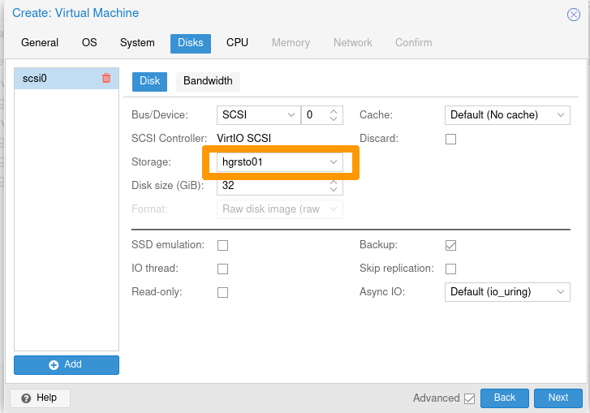Uncheck the Backup checkbox
This screenshot has width=590, height=413.
(450, 245)
